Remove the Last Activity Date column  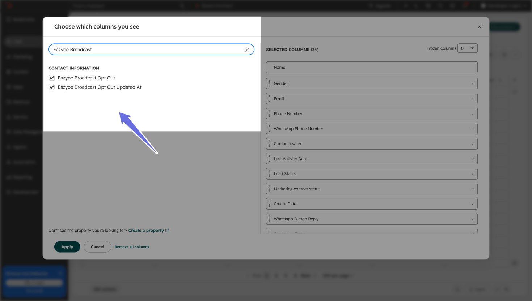pos(472,159)
